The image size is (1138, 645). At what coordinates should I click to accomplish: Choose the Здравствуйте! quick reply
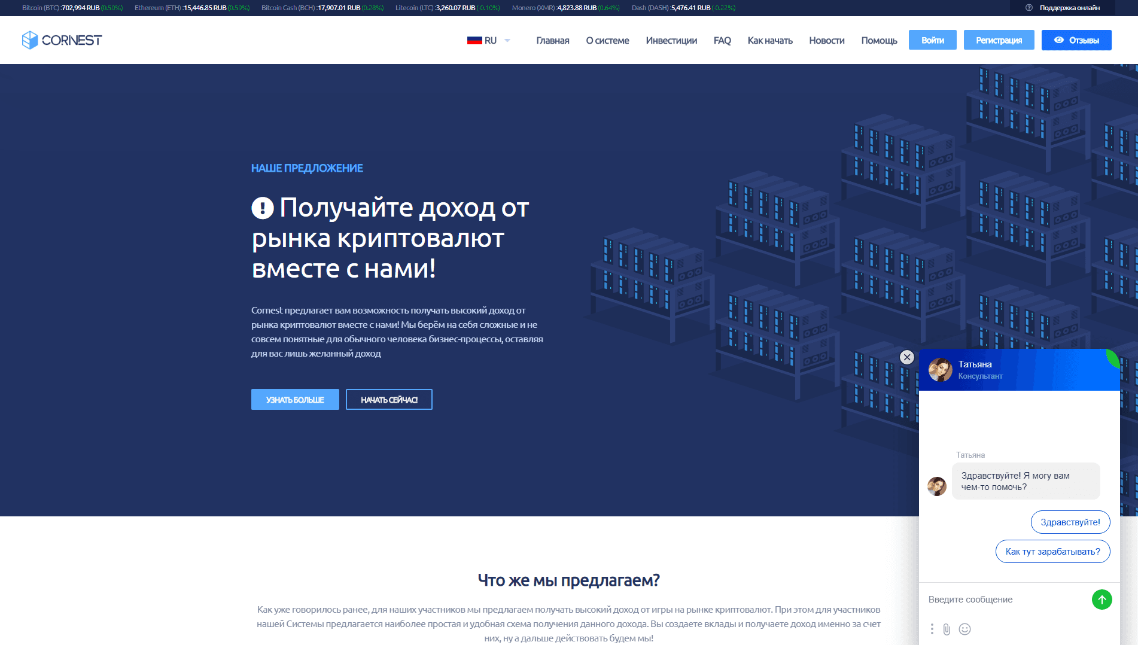click(x=1070, y=522)
